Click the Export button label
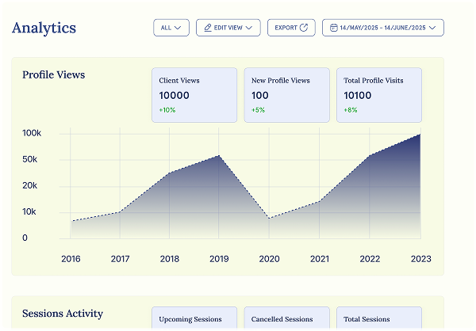The width and height of the screenshot is (476, 331). 286,28
